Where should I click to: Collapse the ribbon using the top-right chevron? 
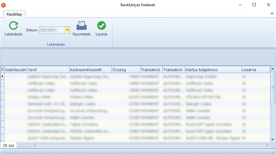click(272, 14)
